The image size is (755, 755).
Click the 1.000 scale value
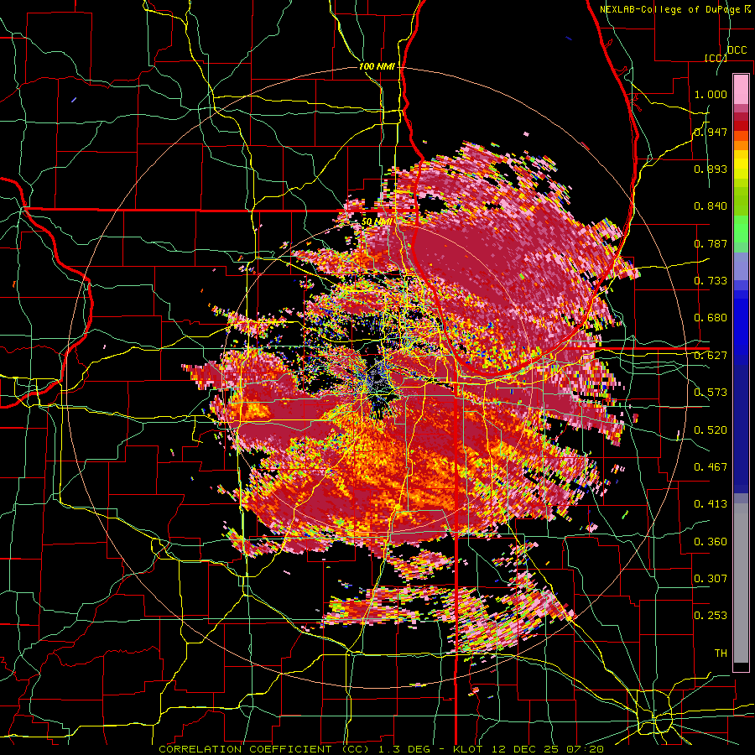tap(711, 94)
